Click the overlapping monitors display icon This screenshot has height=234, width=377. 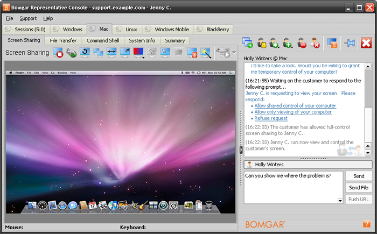click(x=98, y=53)
